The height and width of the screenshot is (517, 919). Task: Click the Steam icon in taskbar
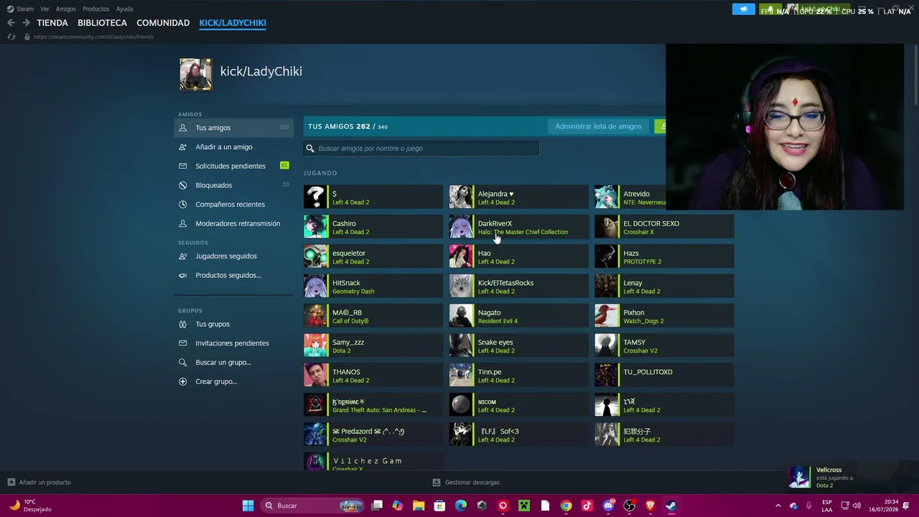[x=671, y=506]
